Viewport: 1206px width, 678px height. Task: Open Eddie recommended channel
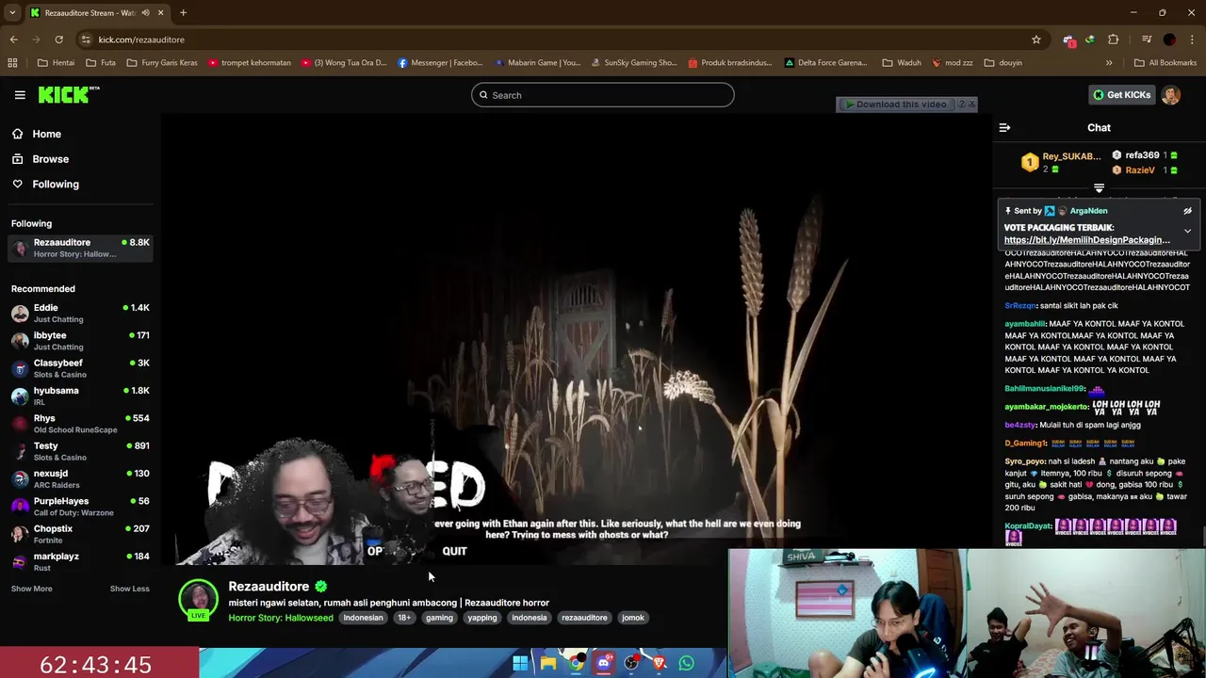point(80,314)
